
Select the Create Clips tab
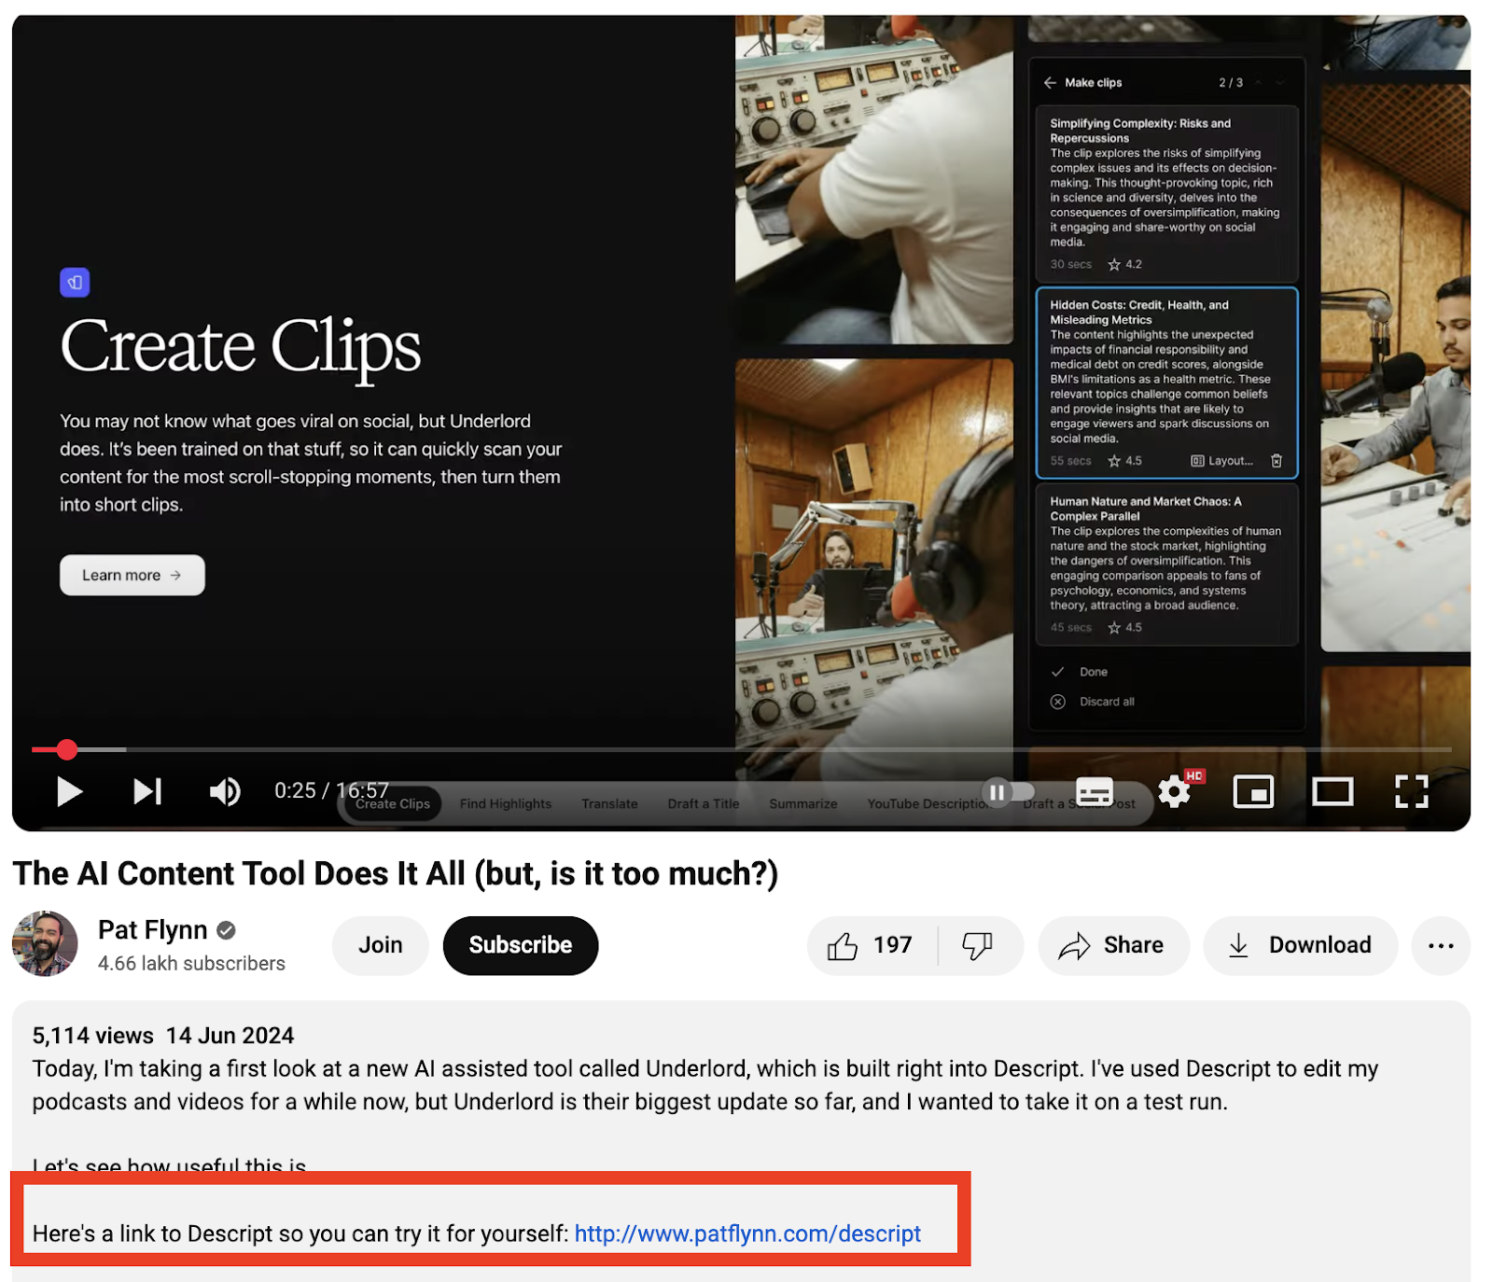click(392, 804)
